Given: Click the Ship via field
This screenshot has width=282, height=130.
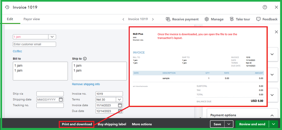Looking at the screenshot, I should [50, 94].
